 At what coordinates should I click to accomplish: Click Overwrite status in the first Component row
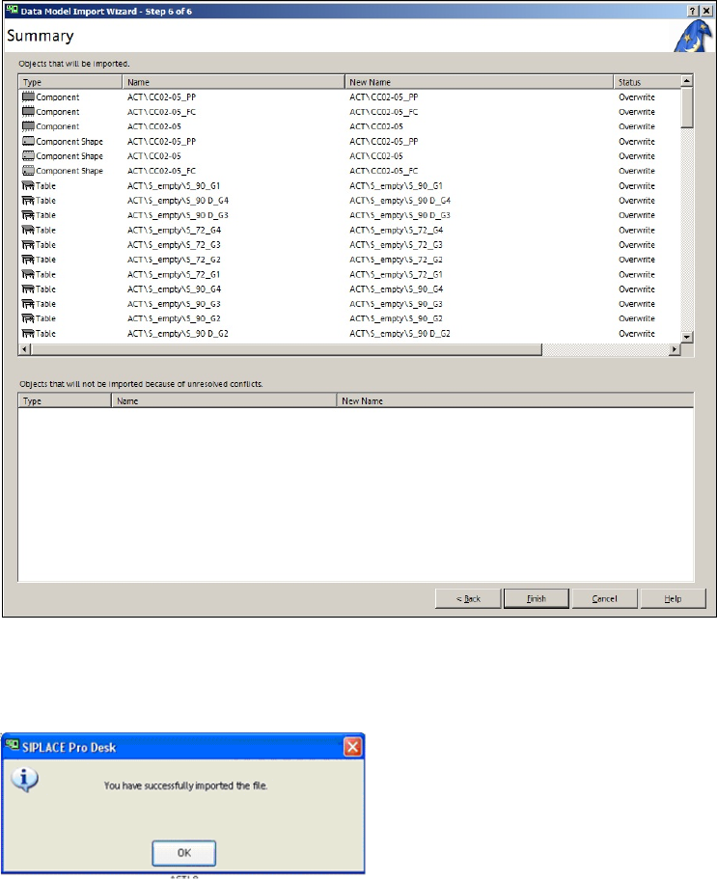(637, 97)
